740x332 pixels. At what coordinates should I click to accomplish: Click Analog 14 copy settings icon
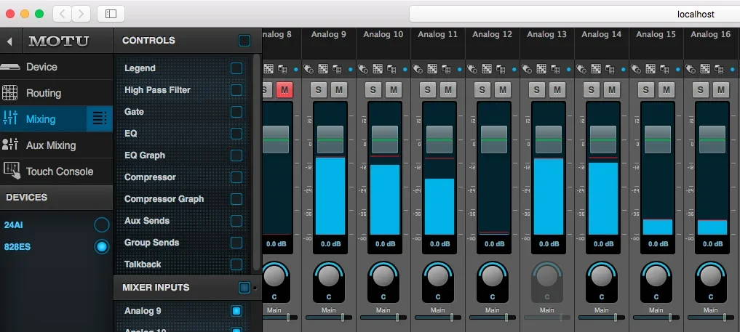pos(609,69)
